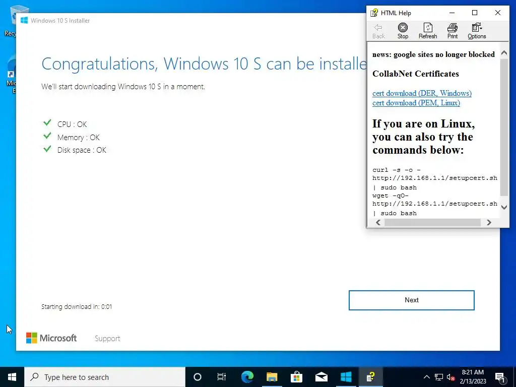This screenshot has height=387, width=516.
Task: Print the HTML Help page
Action: click(453, 31)
